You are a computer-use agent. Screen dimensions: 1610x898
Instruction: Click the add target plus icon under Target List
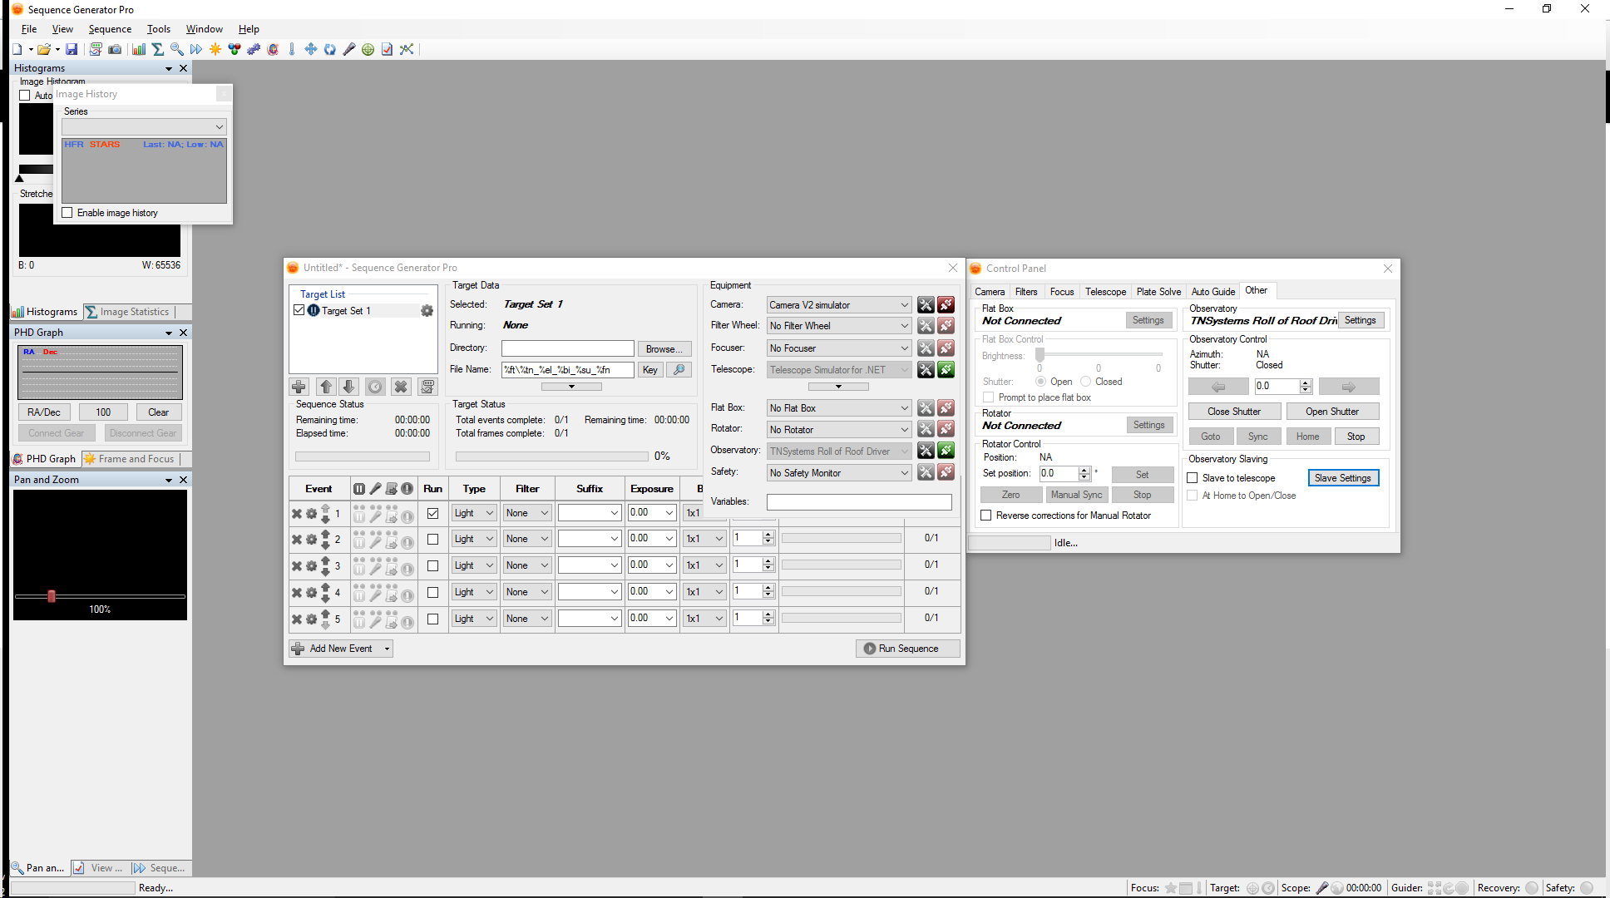[x=299, y=387]
